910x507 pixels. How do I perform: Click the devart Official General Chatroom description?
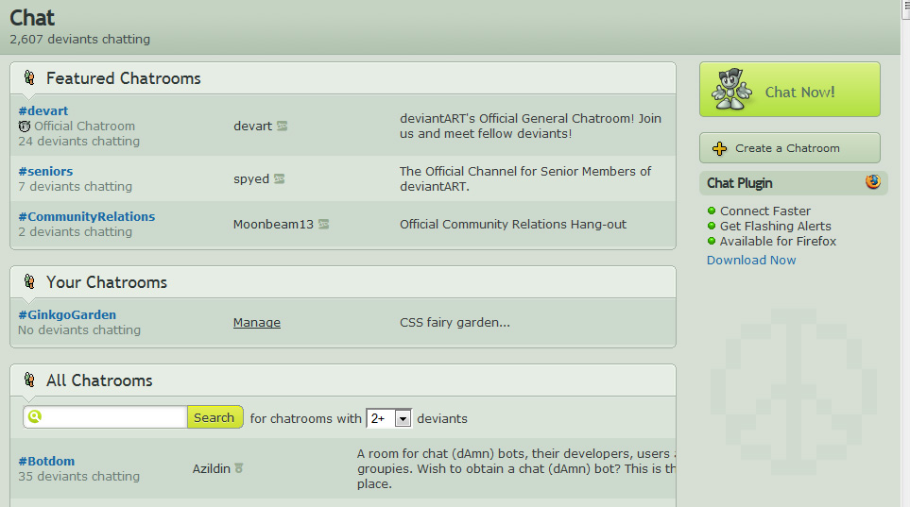click(530, 126)
